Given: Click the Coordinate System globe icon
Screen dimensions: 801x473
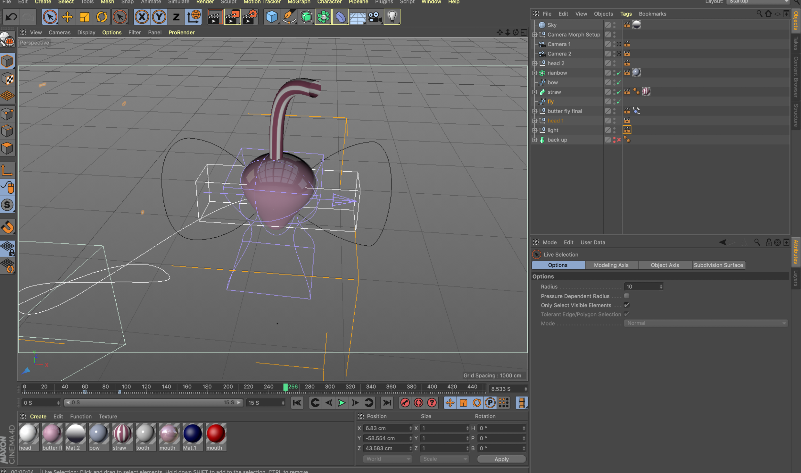Looking at the screenshot, I should 194,17.
